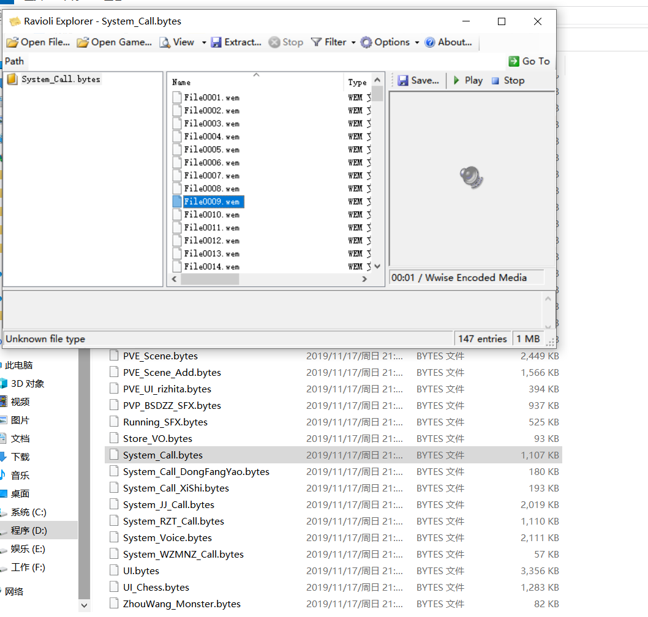The height and width of the screenshot is (617, 648).
Task: Select System_Call.bytes in Explorer file list
Action: (x=333, y=455)
